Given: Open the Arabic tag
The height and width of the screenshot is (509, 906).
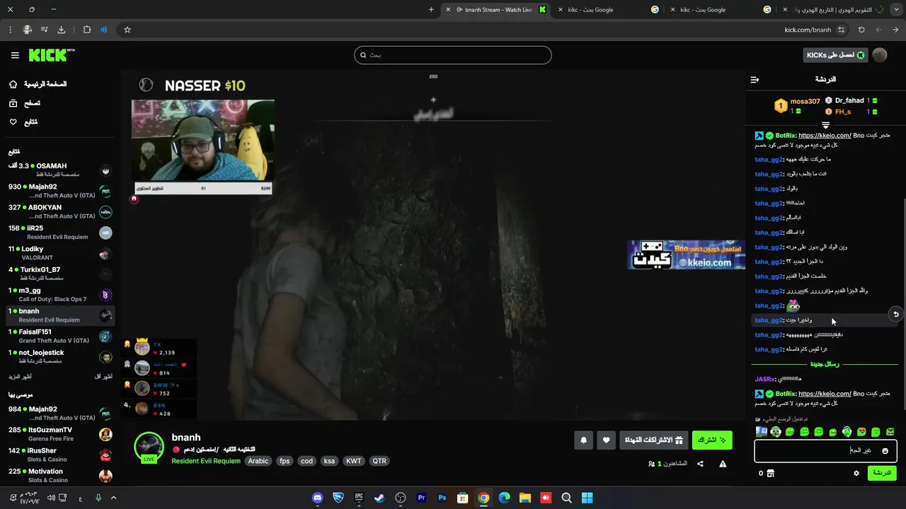Looking at the screenshot, I should [x=258, y=461].
